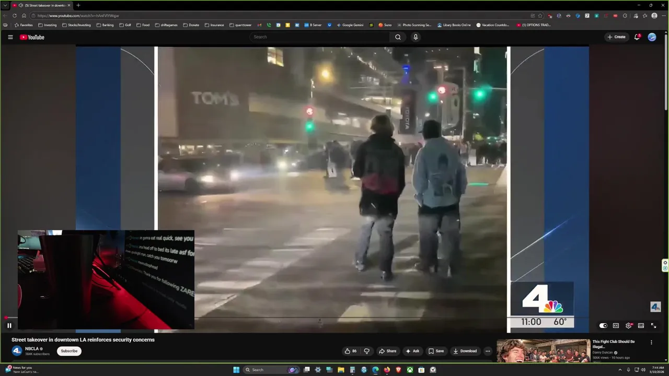The height and width of the screenshot is (376, 669).
Task: Open a new browser tab
Action: 78,5
